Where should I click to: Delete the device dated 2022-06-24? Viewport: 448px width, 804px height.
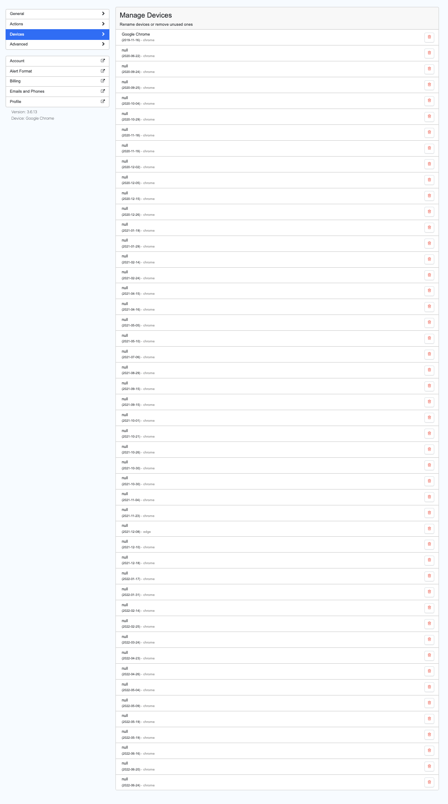429,782
